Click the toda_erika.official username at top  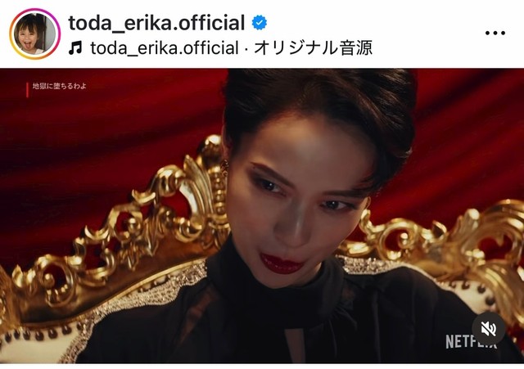(156, 23)
